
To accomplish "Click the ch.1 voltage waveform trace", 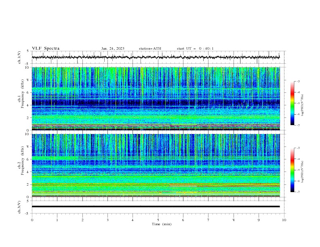I will click(x=156, y=57).
